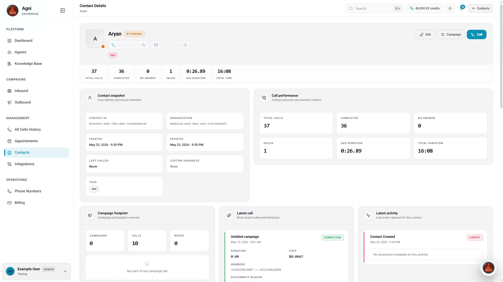Go back to Contacts button
This screenshot has height=282, width=503.
[481, 8]
